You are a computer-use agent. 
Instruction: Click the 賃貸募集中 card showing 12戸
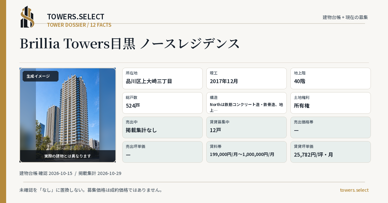(246, 127)
